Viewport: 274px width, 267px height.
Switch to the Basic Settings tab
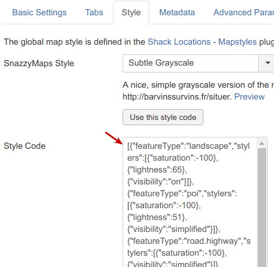coord(40,12)
